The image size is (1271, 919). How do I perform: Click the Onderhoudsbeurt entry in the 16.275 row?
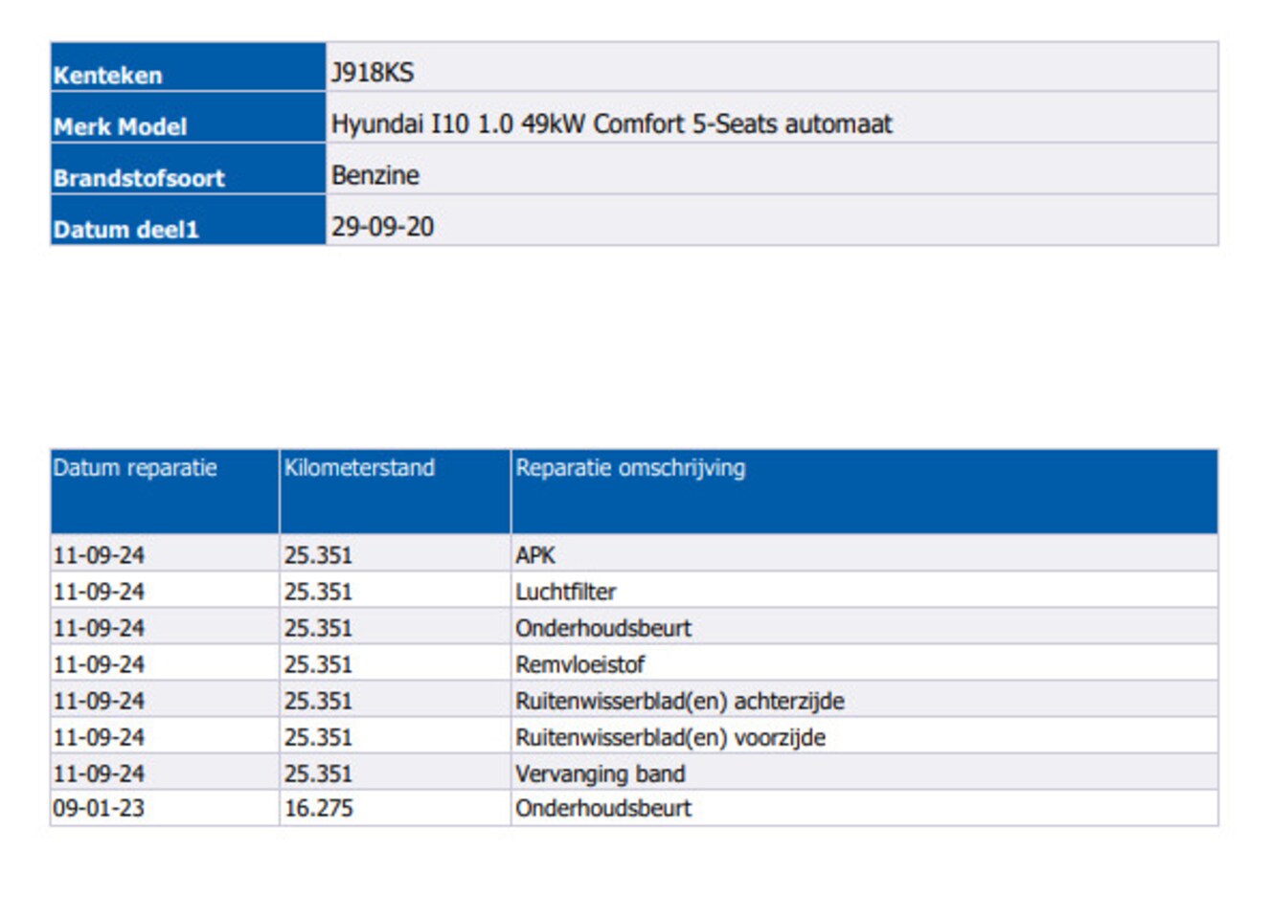[x=602, y=809]
